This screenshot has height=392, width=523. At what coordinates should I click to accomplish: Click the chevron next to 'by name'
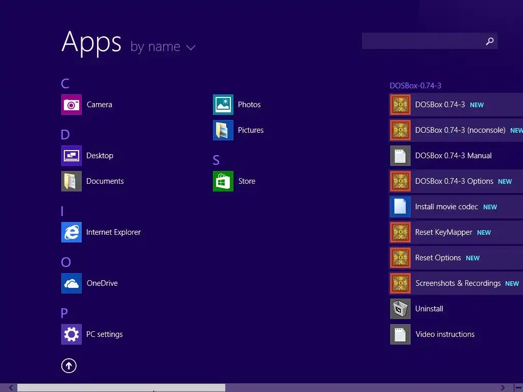coord(191,47)
